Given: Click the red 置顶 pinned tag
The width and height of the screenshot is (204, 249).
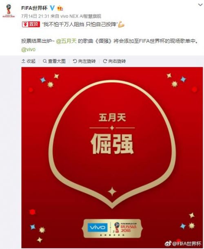Looking at the screenshot, I should click(x=31, y=24).
